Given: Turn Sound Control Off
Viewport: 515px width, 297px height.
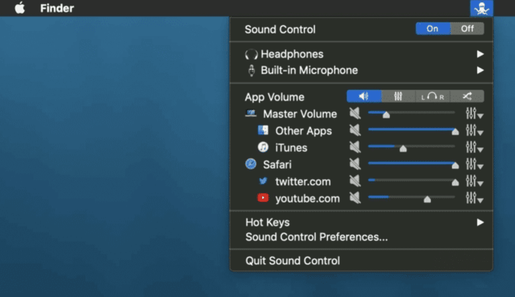Looking at the screenshot, I should click(x=467, y=29).
